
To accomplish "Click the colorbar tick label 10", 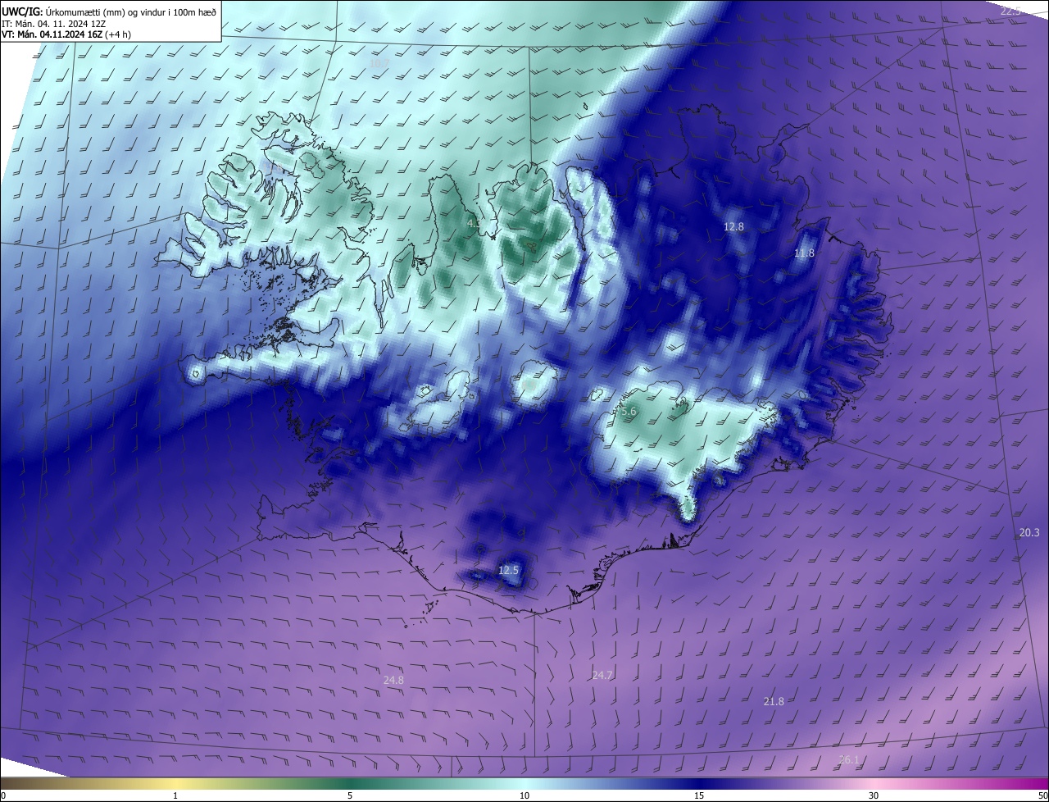I will pos(524,795).
